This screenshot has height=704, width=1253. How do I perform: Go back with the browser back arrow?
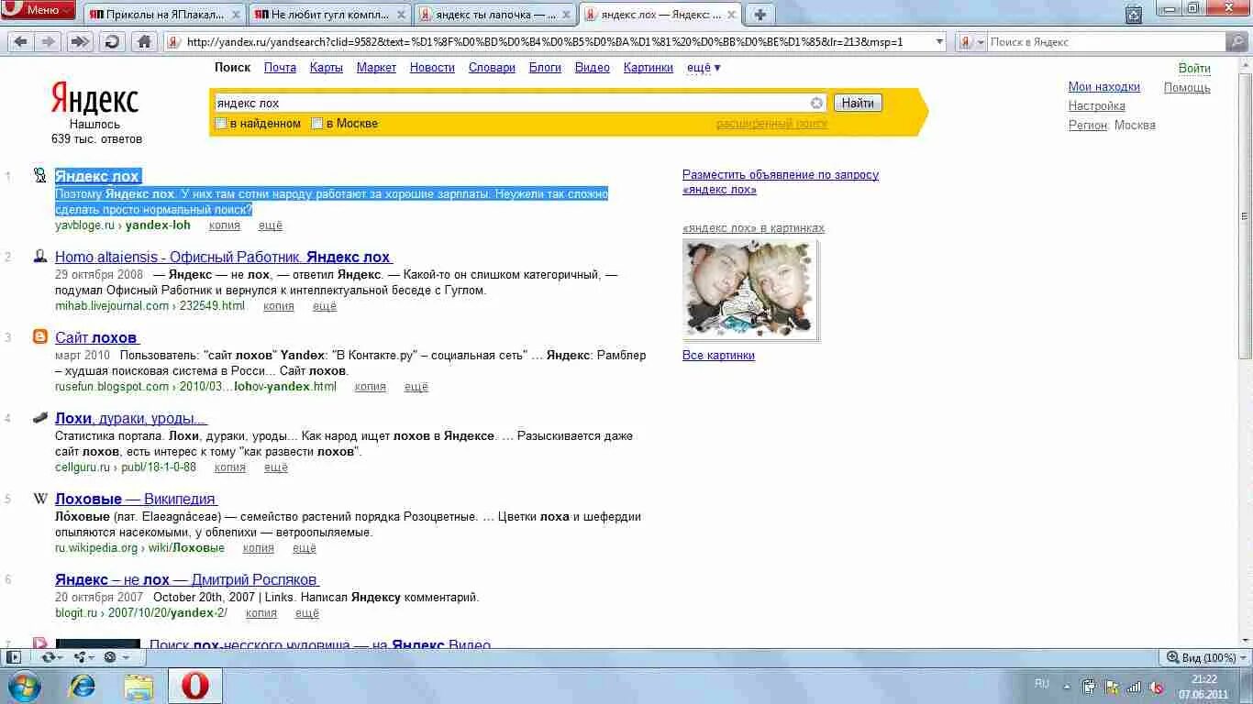[x=20, y=41]
